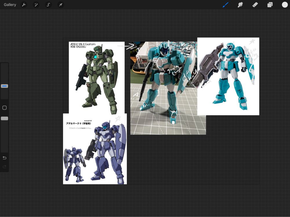The image size is (290, 217).
Task: Open the white color swatch
Action: (285, 5)
